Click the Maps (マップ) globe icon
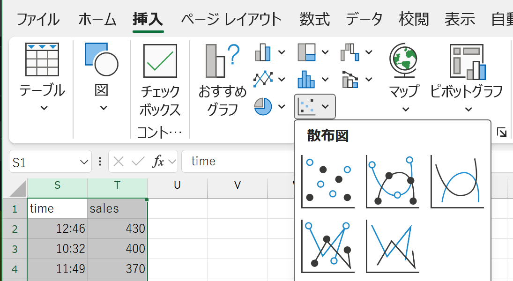Image resolution: width=513 pixels, height=281 pixels. (403, 61)
